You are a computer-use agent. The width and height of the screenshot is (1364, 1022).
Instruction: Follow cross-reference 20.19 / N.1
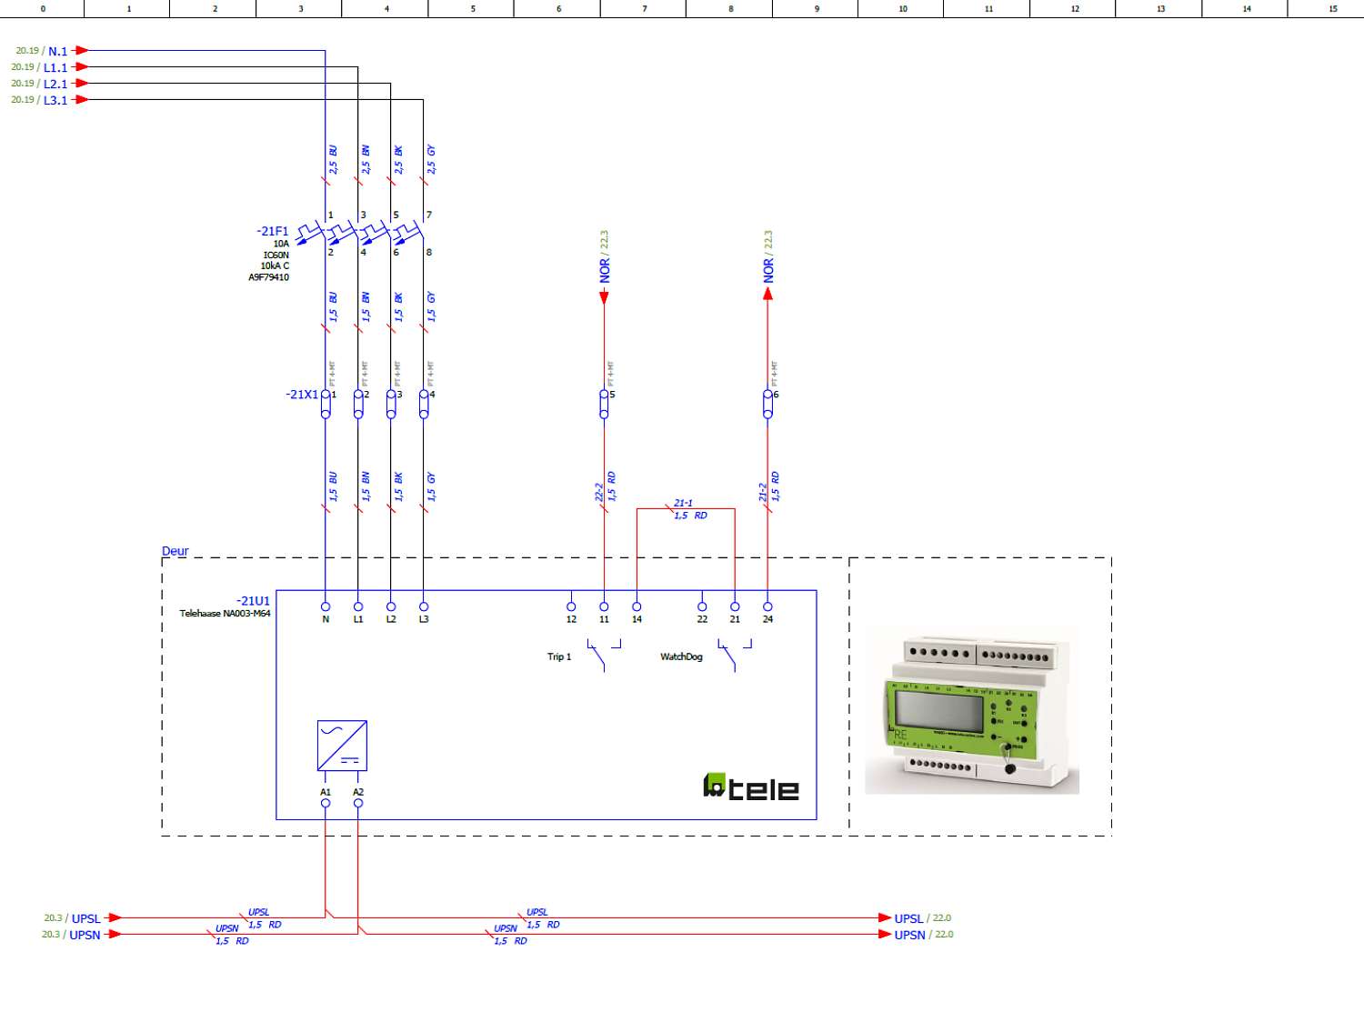tap(42, 51)
